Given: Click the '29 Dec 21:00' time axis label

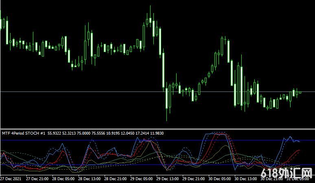Looking at the screenshot, I should (193, 179).
